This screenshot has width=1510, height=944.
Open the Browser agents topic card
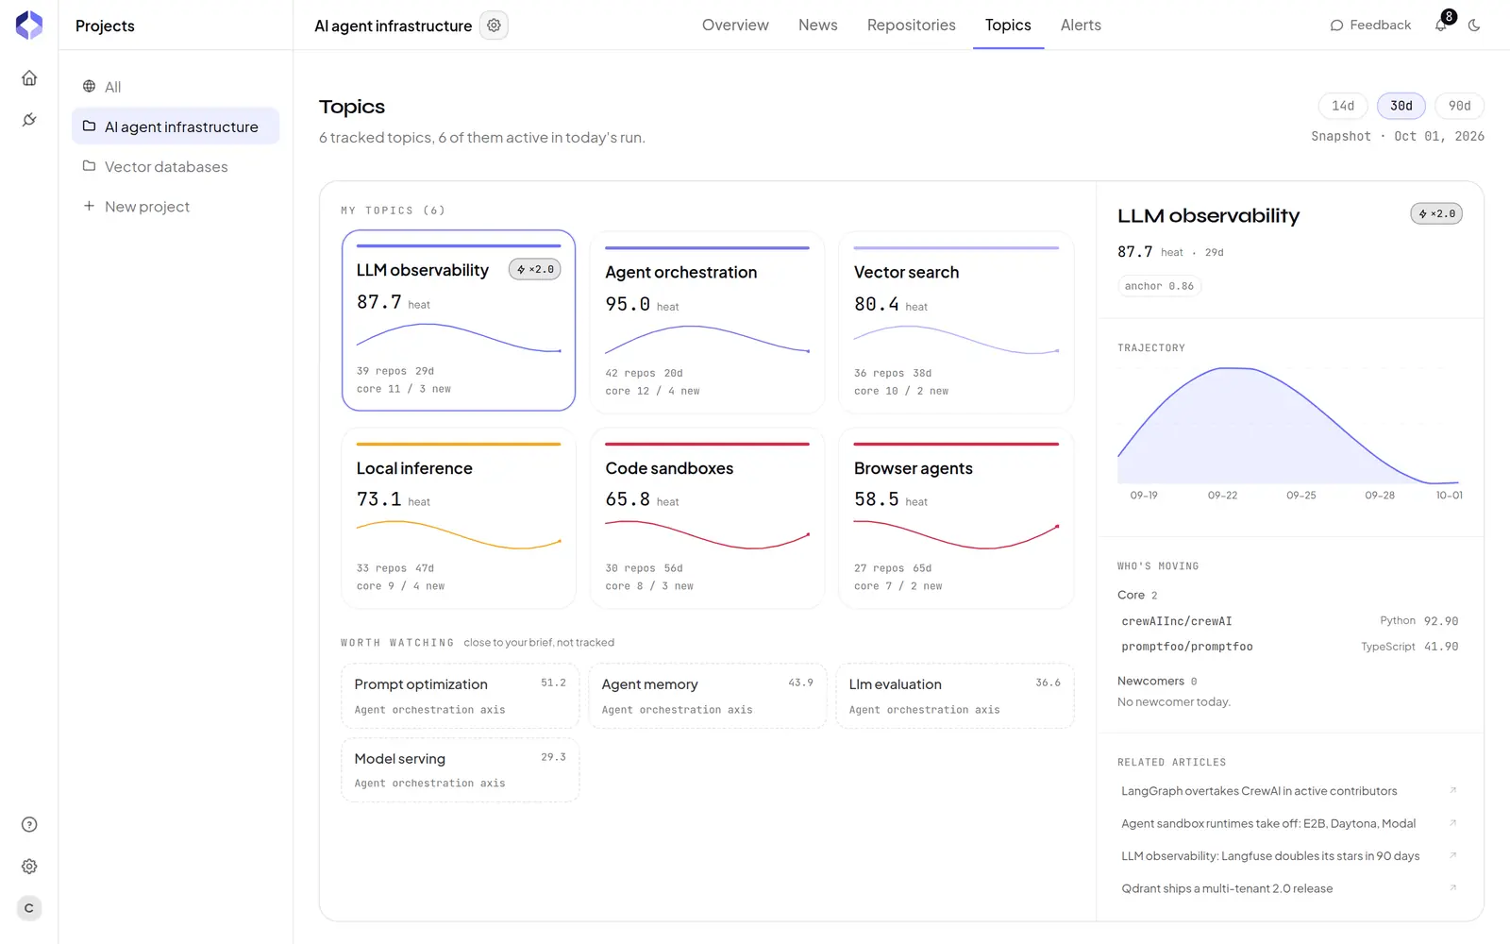tap(956, 517)
